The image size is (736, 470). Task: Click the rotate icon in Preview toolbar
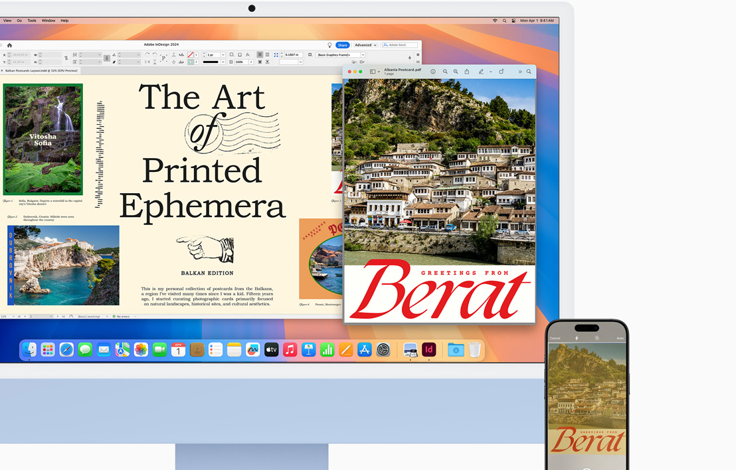click(502, 72)
